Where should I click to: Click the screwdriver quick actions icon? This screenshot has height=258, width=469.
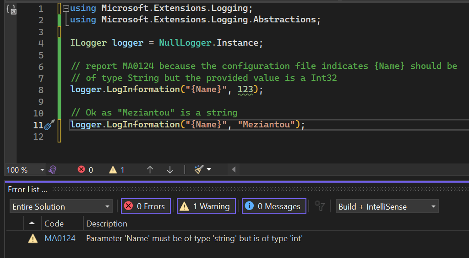click(49, 125)
